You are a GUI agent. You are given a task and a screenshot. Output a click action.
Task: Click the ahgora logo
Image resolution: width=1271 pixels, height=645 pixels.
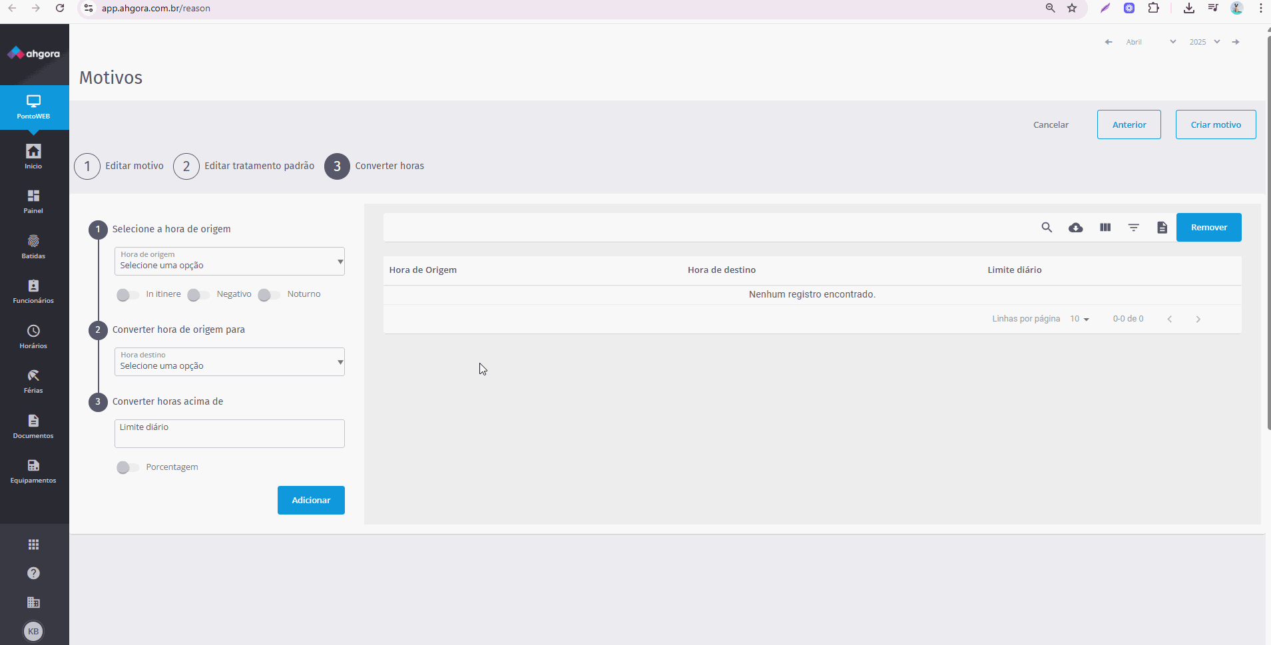(33, 53)
